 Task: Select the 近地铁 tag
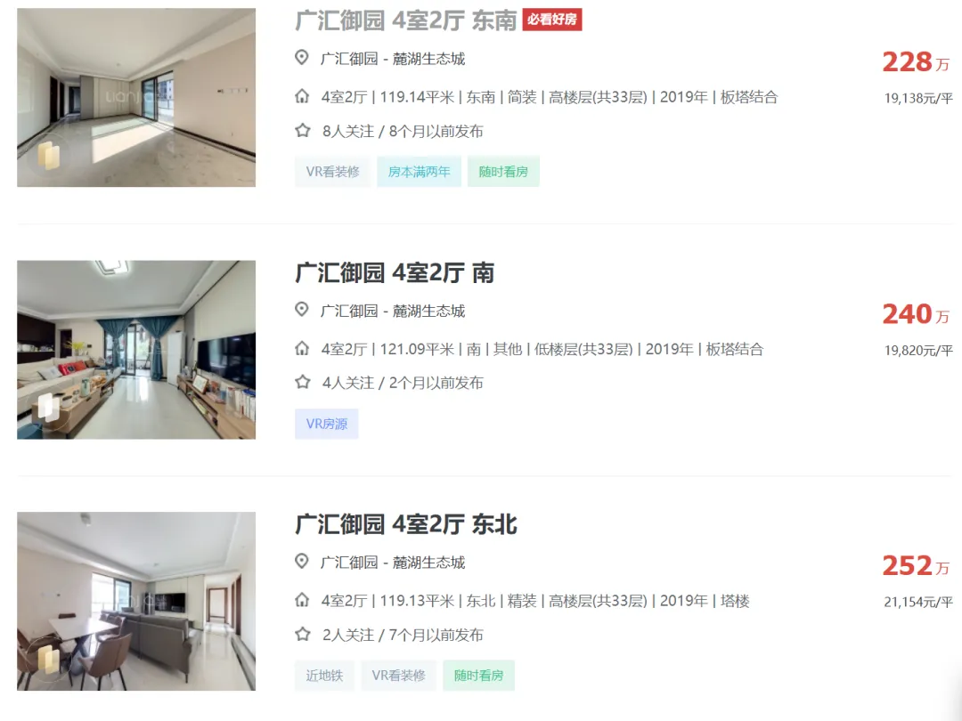pos(324,675)
